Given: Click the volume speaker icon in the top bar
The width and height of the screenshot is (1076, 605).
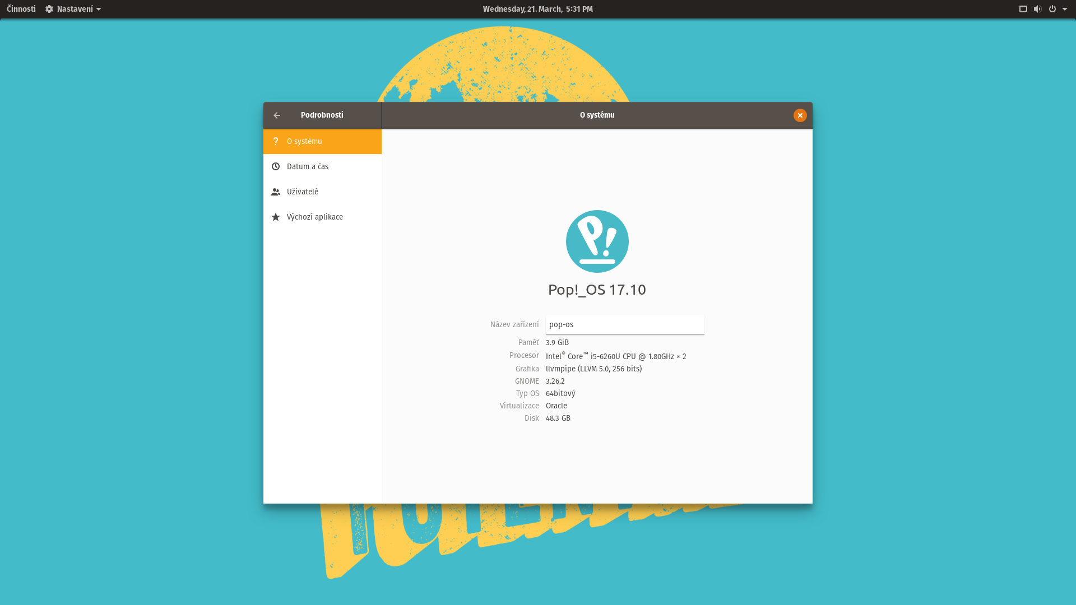Looking at the screenshot, I should click(x=1037, y=9).
